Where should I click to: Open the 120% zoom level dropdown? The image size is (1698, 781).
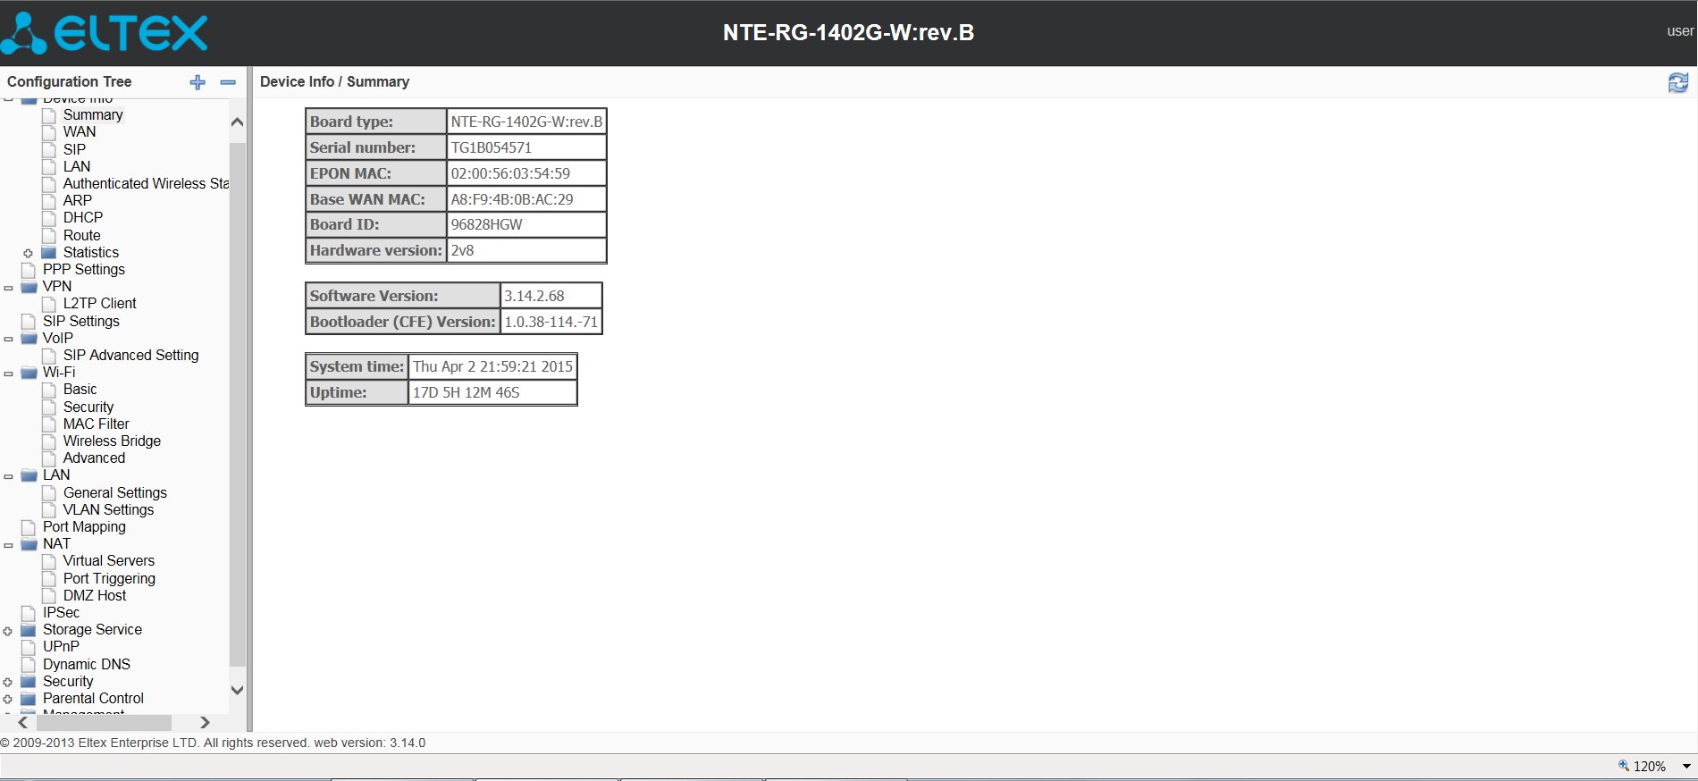pos(1686,766)
